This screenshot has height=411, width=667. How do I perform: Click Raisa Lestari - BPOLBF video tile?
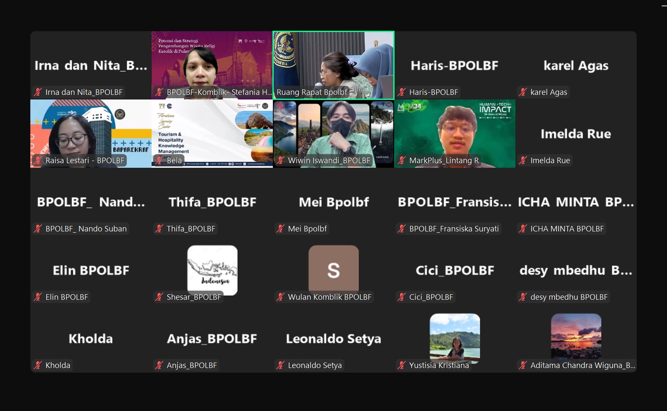(91, 134)
